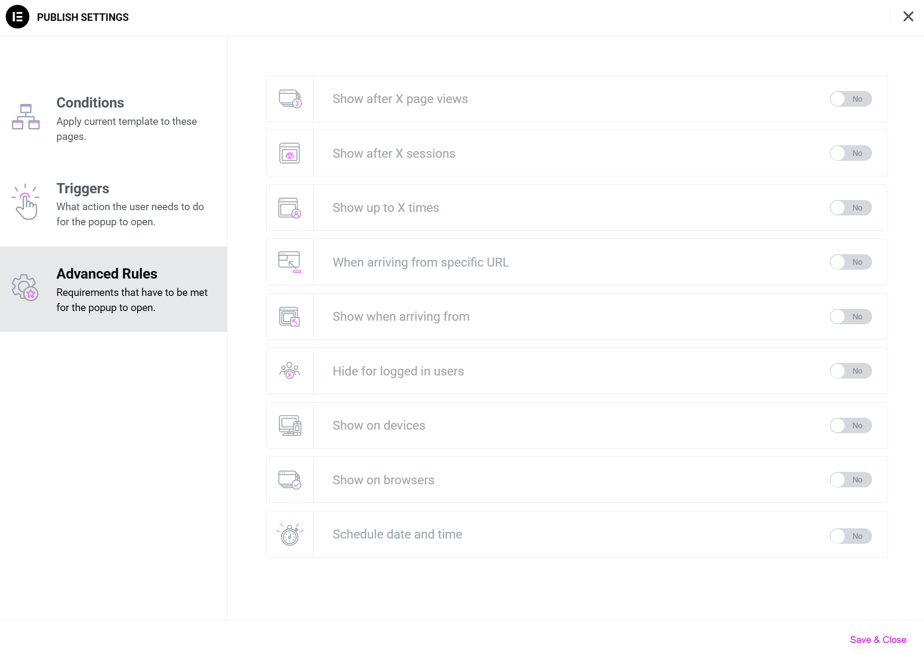Turn on Show up to X times
The width and height of the screenshot is (924, 654).
[x=851, y=208]
